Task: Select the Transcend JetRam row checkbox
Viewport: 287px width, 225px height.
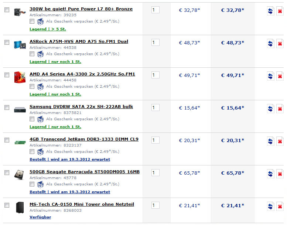Action: [7, 140]
